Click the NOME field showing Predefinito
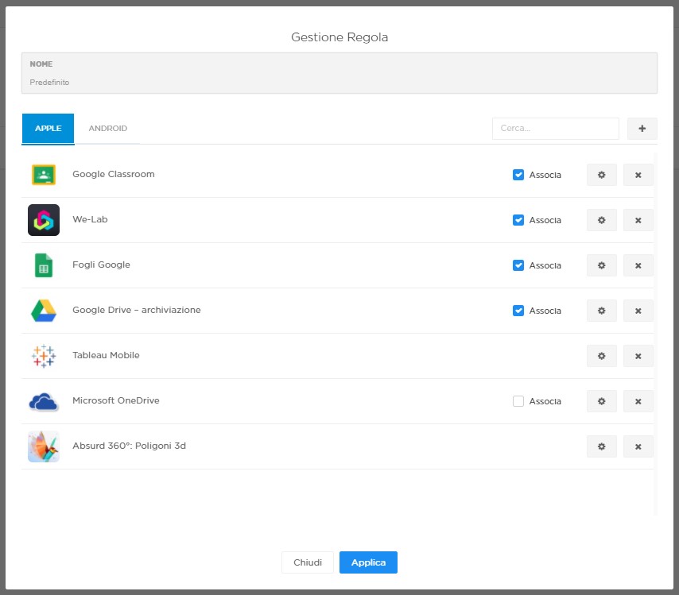The width and height of the screenshot is (679, 595). pyautogui.click(x=339, y=73)
